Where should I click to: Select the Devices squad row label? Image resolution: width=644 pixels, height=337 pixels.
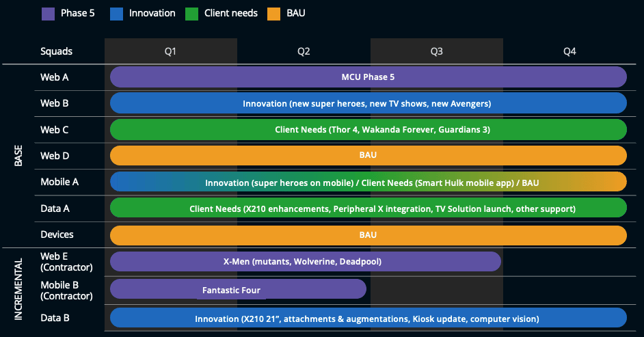point(57,234)
